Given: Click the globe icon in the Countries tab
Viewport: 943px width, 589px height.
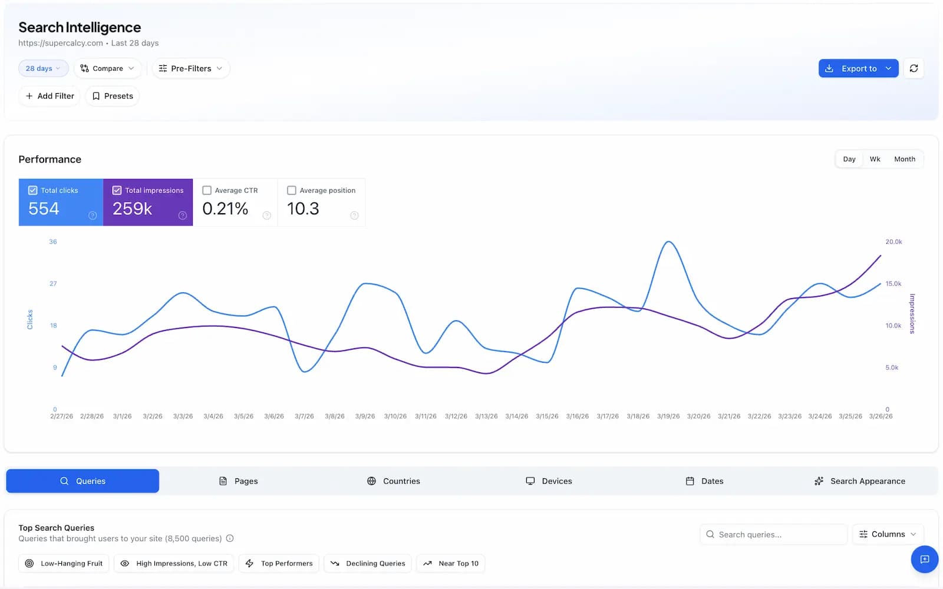Looking at the screenshot, I should tap(371, 481).
